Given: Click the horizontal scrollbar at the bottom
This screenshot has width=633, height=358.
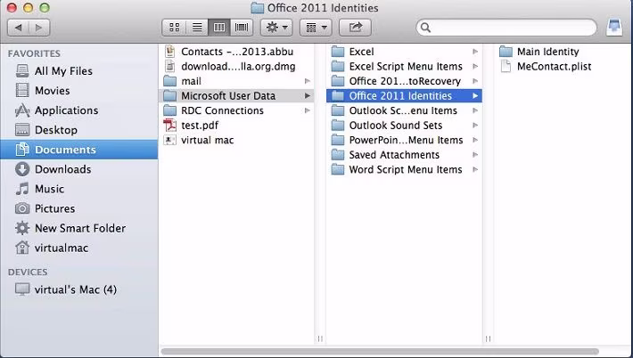Looking at the screenshot, I should (x=380, y=352).
